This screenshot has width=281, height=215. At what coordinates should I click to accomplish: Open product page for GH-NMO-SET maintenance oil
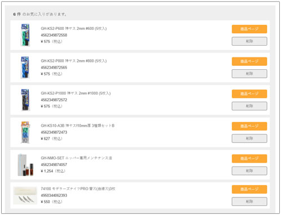249,159
